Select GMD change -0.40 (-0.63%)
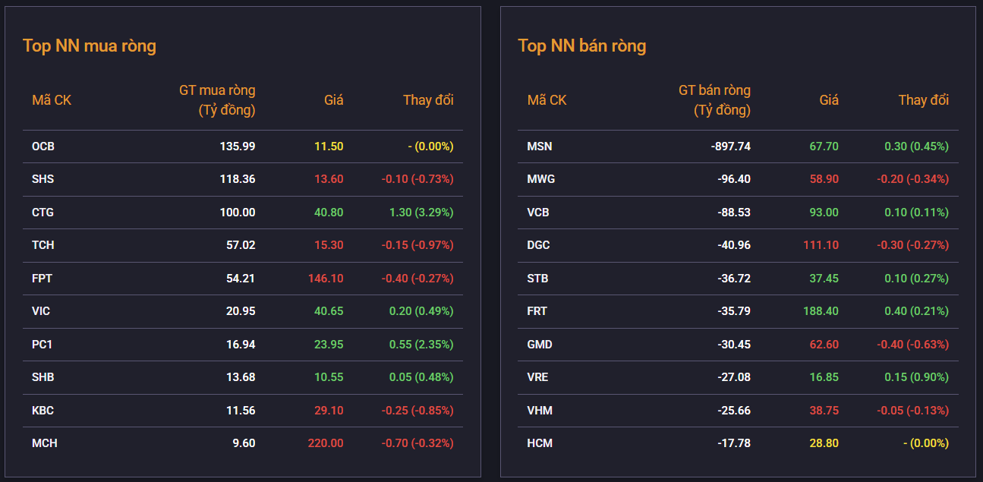 [x=912, y=345]
